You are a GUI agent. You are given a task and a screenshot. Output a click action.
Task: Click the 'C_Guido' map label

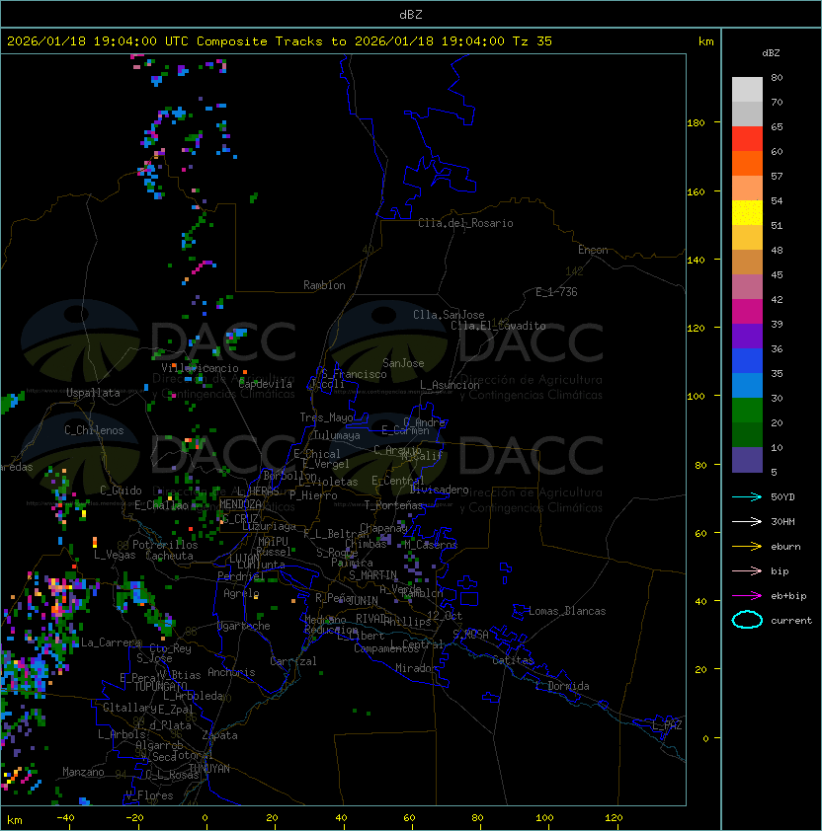point(121,491)
